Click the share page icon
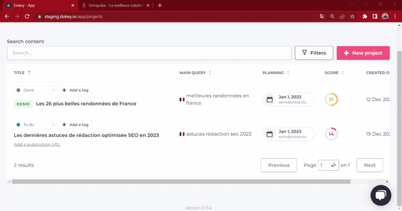The image size is (402, 211). (x=342, y=16)
